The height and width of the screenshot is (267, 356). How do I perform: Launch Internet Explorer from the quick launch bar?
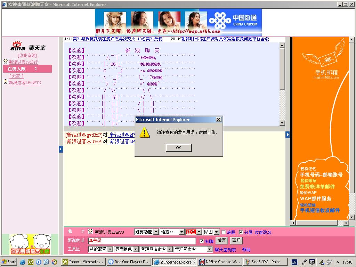pos(23,262)
